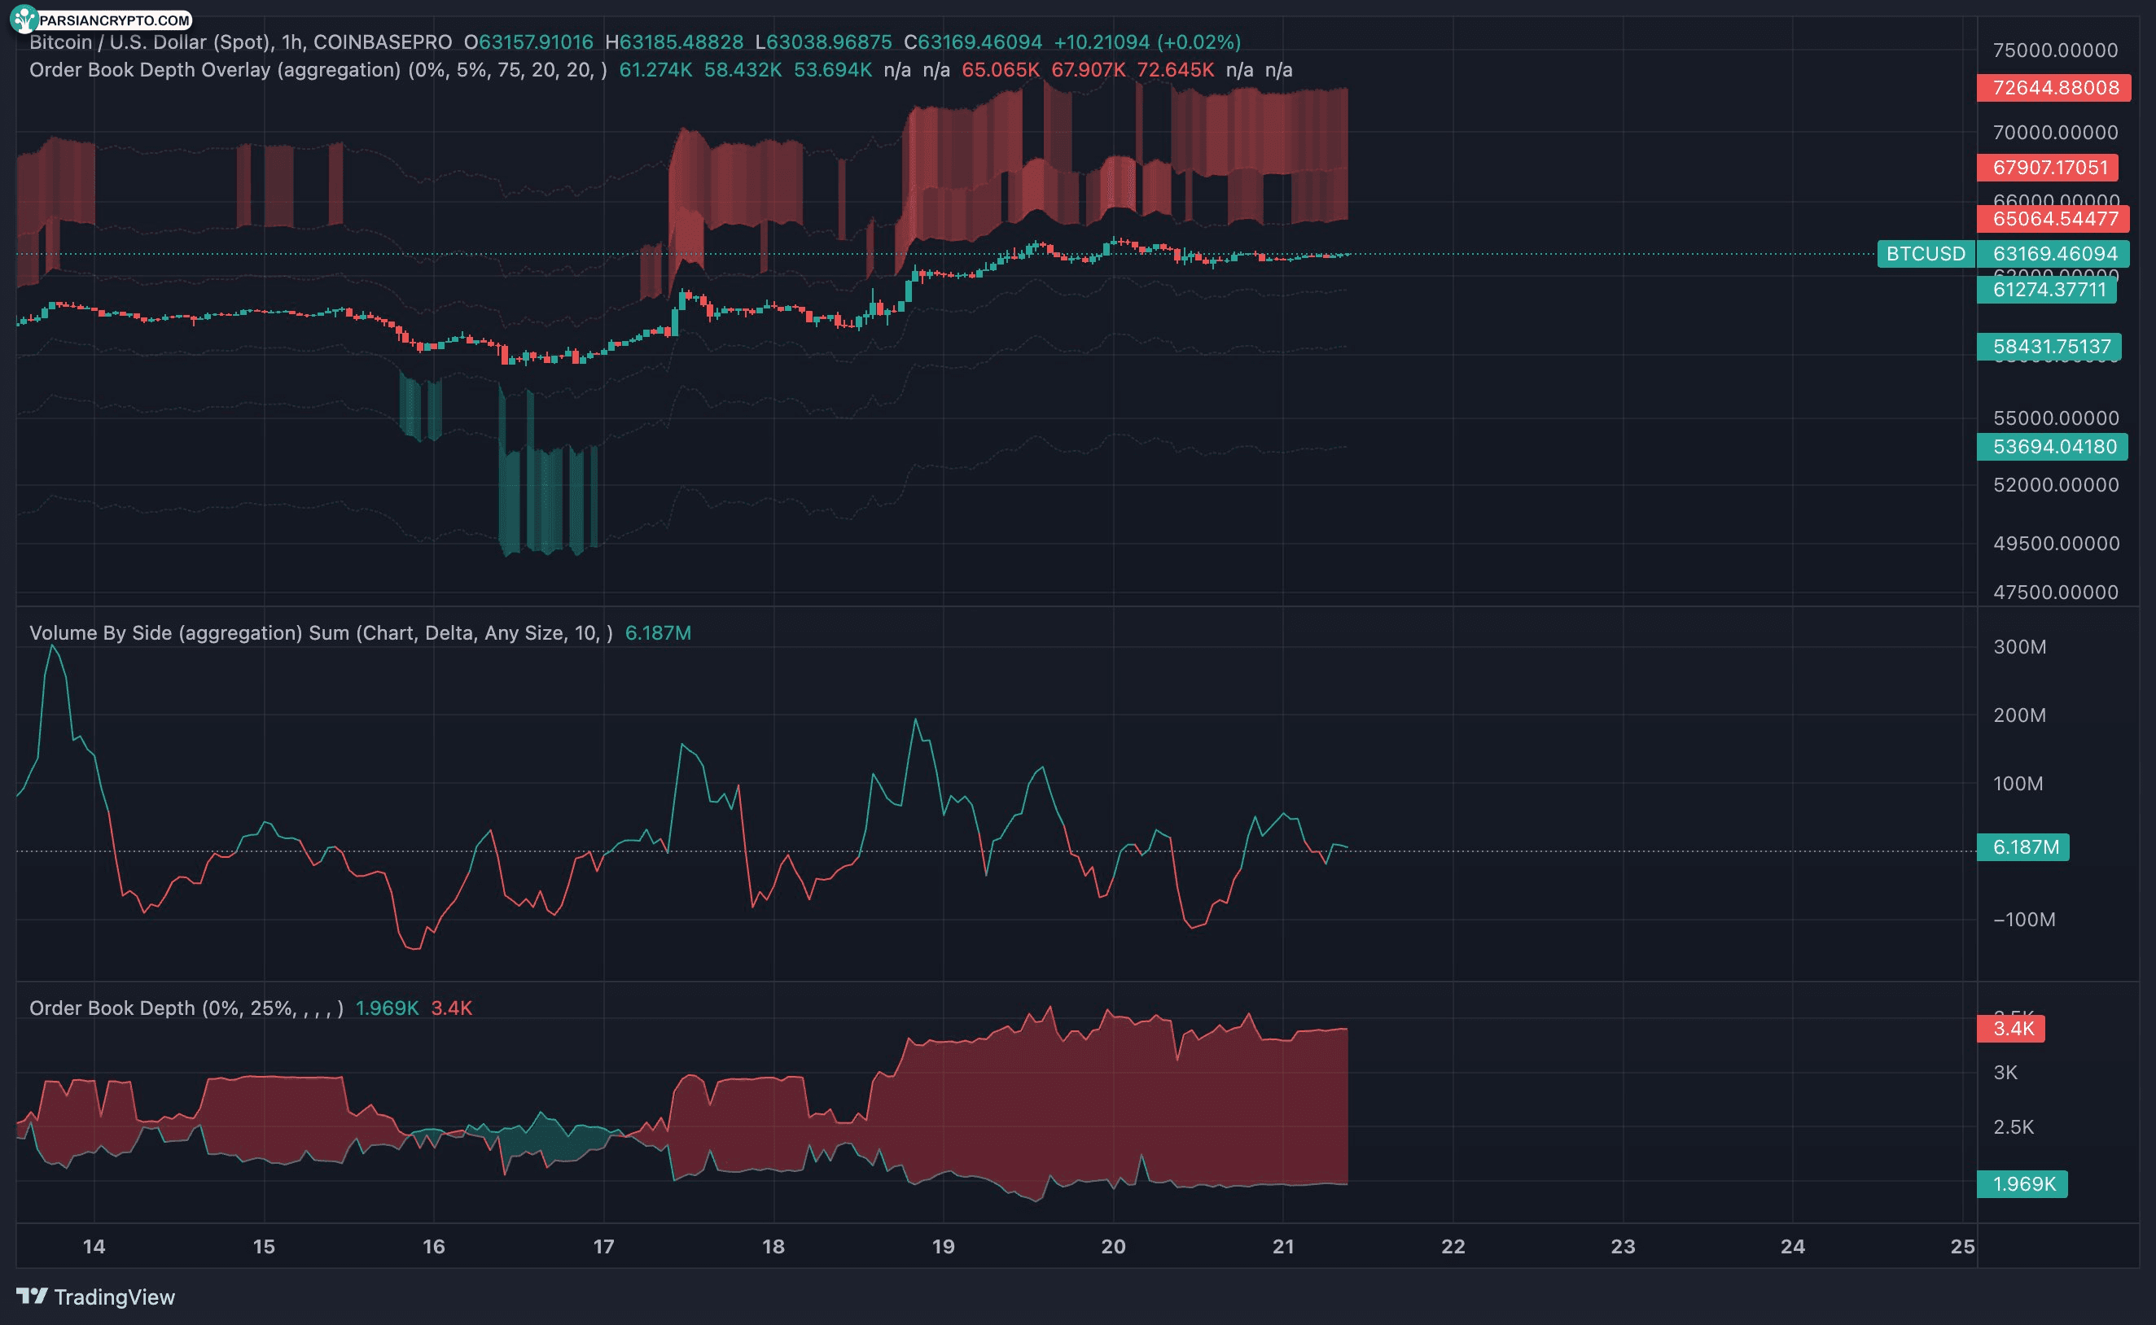
Task: Click the 55000.00000 price axis tick
Action: pos(2055,418)
